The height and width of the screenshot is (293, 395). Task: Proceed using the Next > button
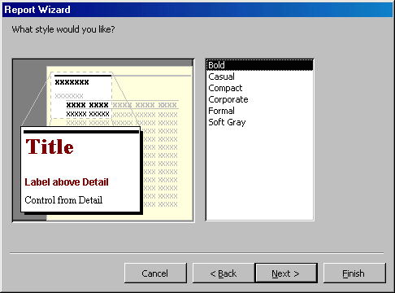[286, 273]
